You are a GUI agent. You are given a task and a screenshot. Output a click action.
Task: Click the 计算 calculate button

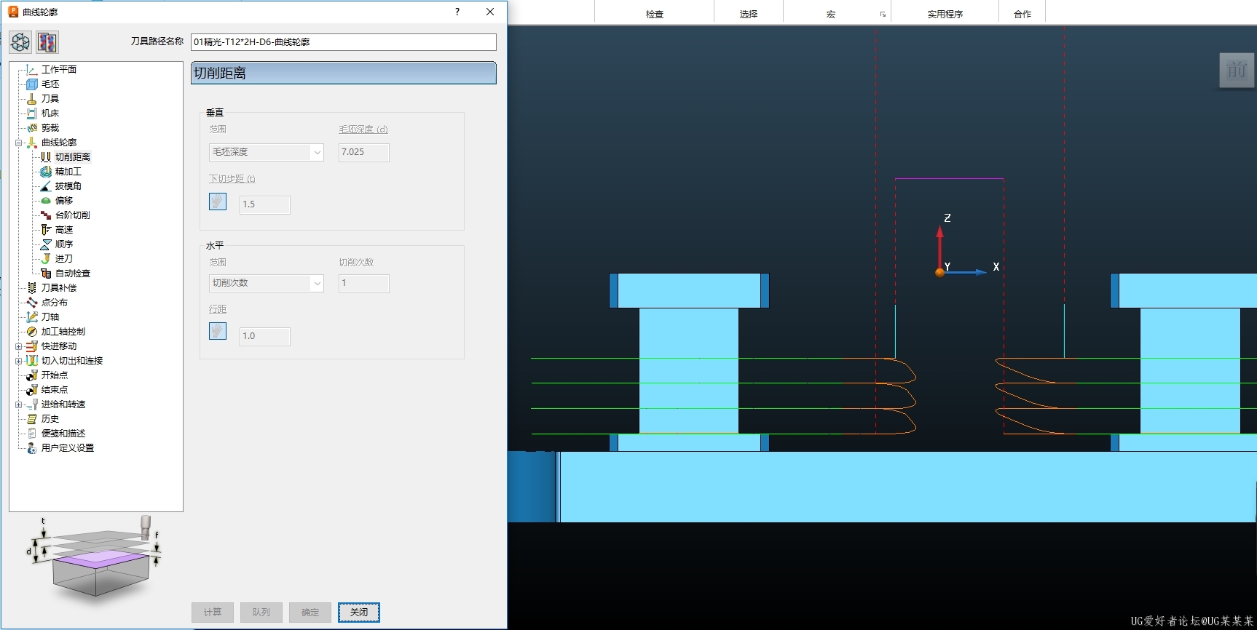coord(213,613)
